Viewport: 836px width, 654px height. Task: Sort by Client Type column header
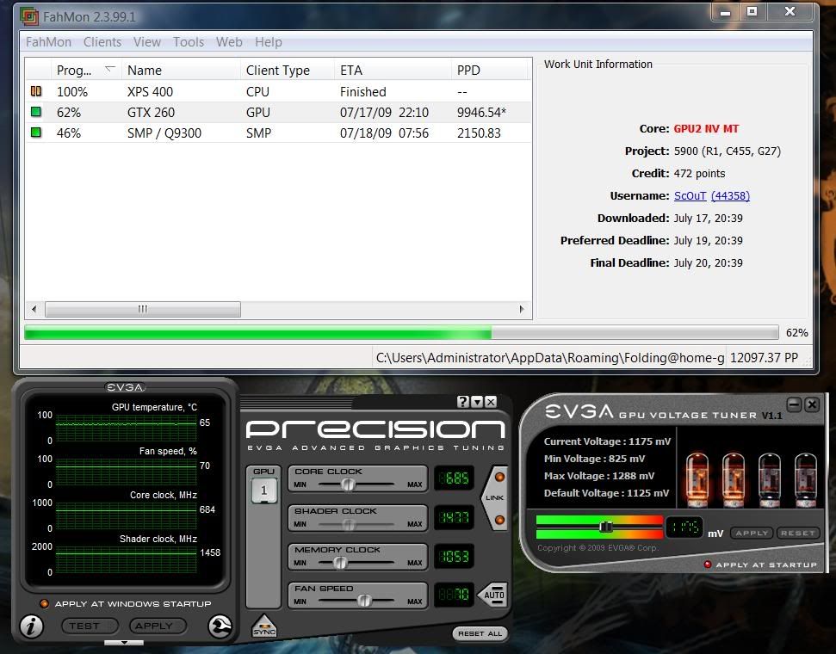click(x=288, y=71)
